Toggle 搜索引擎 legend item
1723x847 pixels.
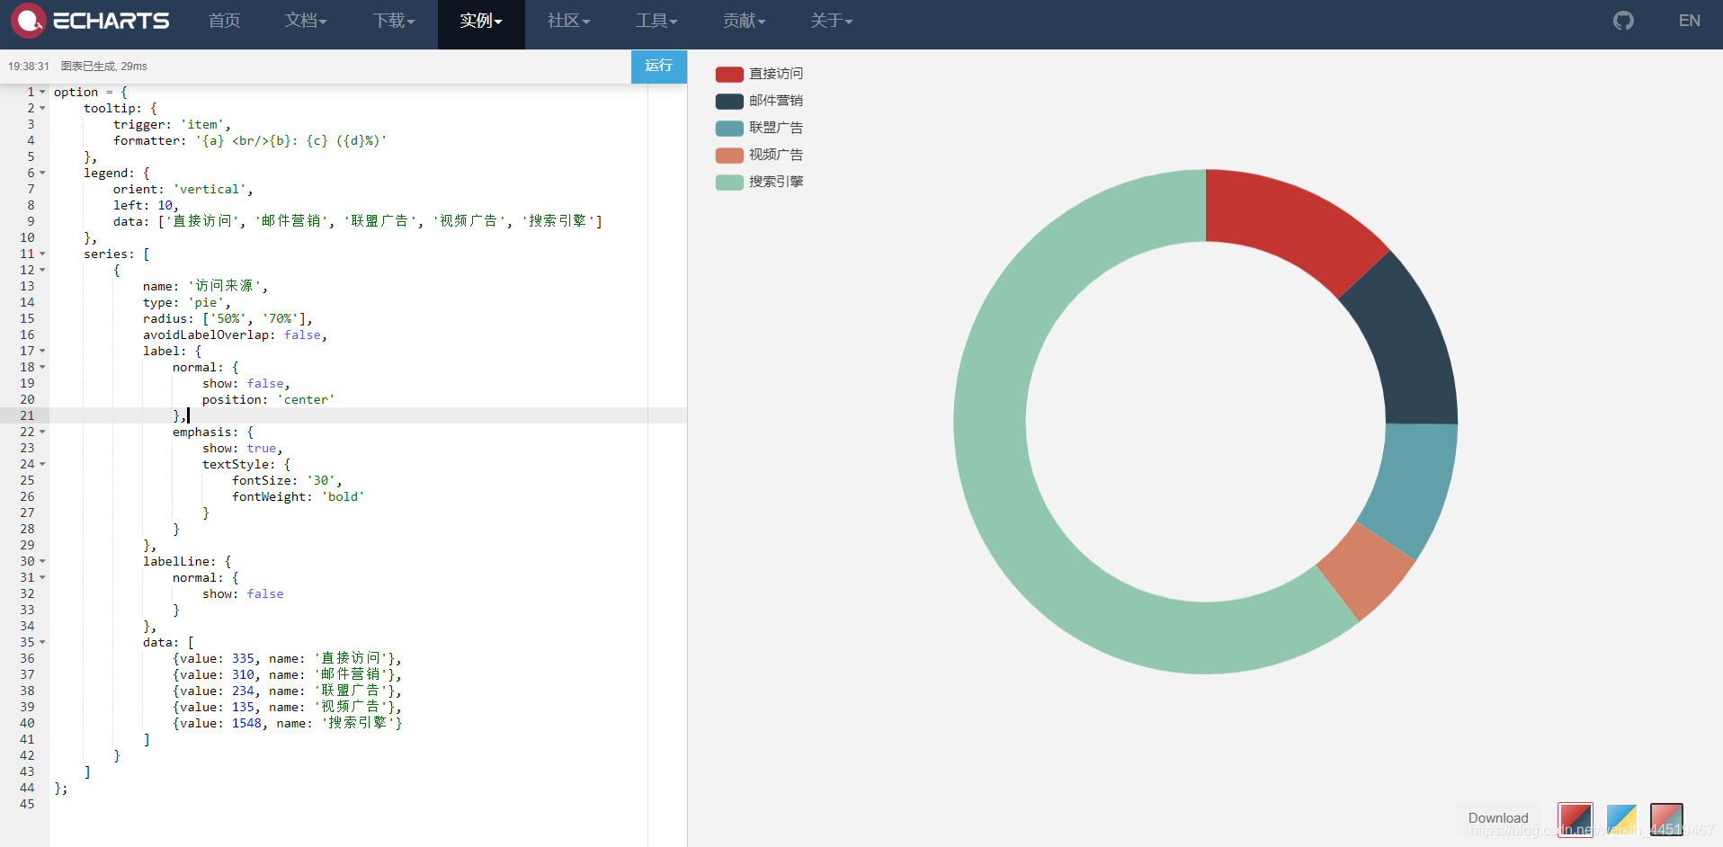[x=759, y=182]
